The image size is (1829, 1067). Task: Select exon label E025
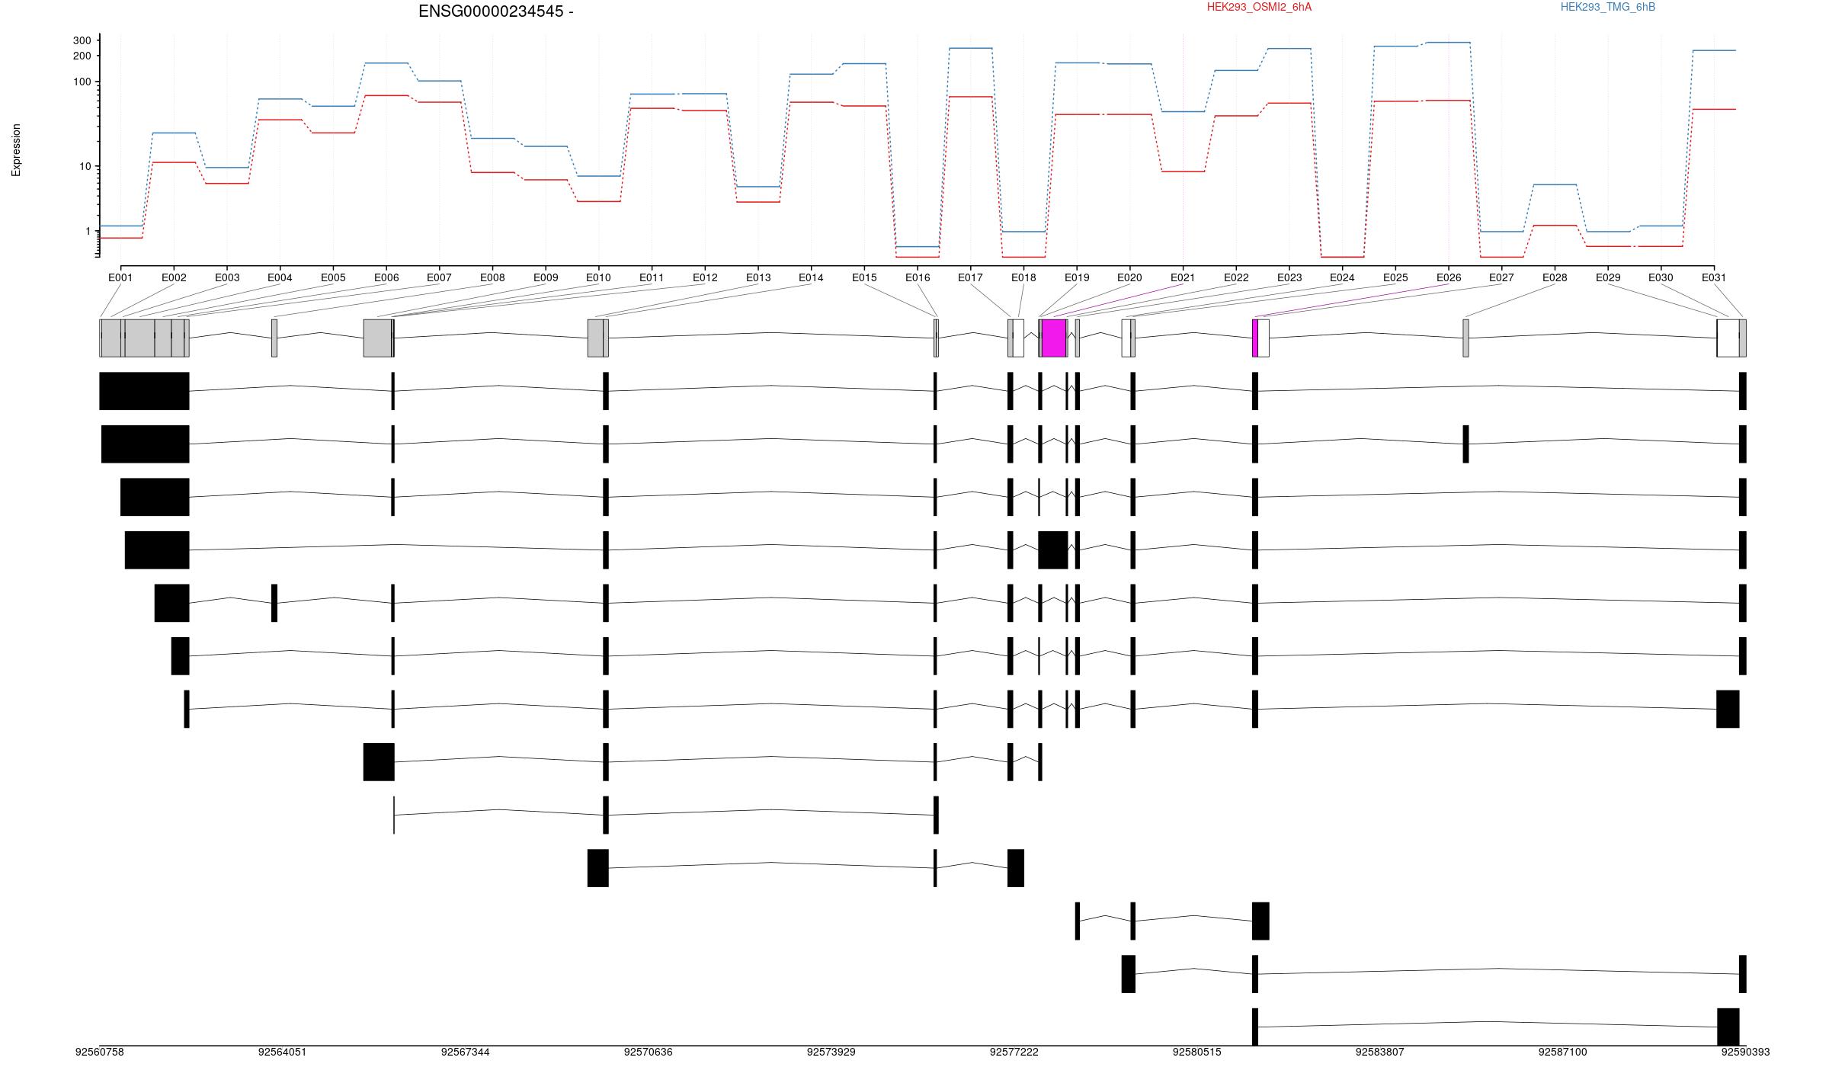coord(1395,277)
